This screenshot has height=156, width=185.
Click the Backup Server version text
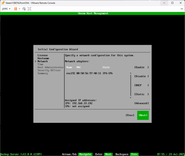point(21,154)
